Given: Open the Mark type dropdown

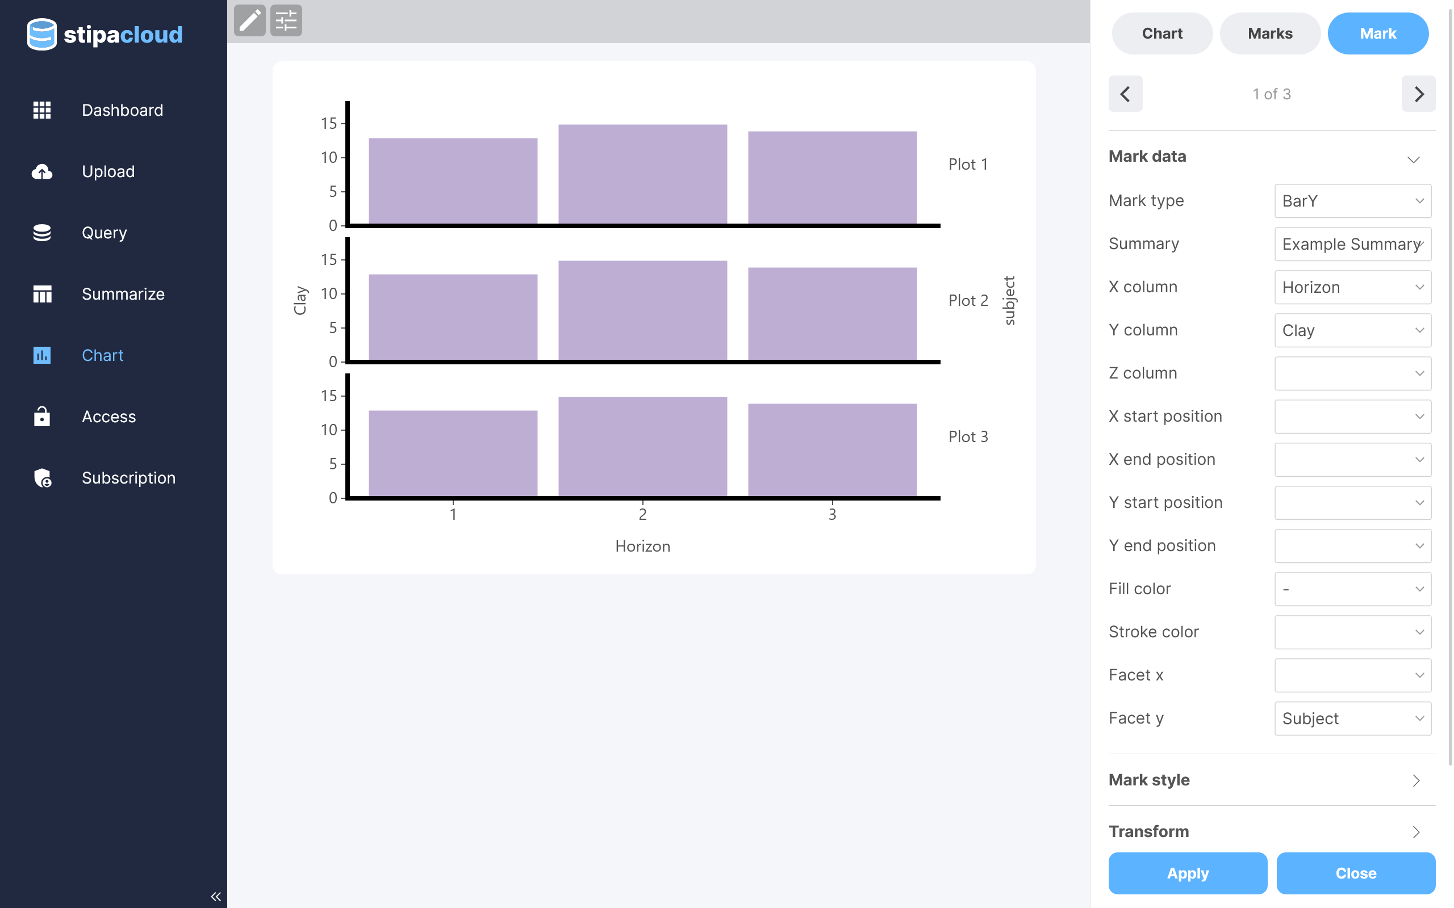Looking at the screenshot, I should [1352, 200].
